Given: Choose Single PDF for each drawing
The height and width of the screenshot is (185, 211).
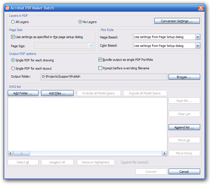Looking at the screenshot, I should [13, 60].
